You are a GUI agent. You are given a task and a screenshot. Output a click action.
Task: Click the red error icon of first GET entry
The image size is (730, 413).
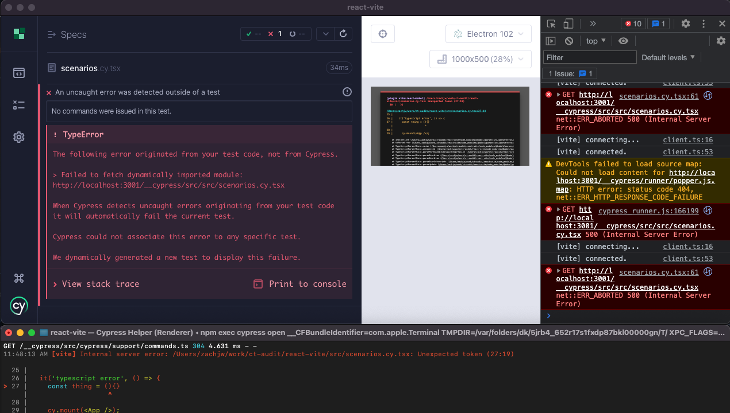coord(548,95)
